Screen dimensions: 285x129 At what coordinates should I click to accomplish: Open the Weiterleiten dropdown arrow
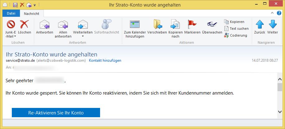pyautogui.click(x=83, y=36)
